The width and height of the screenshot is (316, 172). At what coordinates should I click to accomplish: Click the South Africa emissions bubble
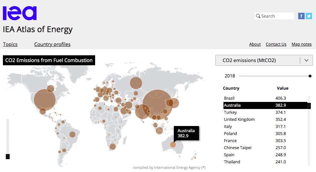click(113, 147)
